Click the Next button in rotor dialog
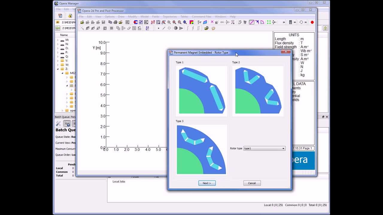The height and width of the screenshot is (215, 383). (x=207, y=183)
